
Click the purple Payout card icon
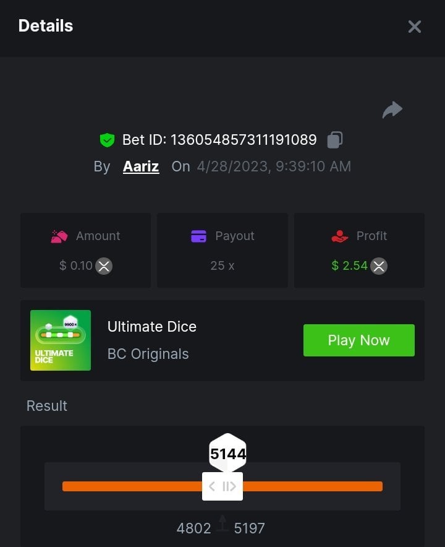click(198, 236)
